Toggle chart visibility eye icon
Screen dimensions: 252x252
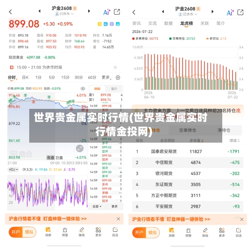click(x=83, y=89)
